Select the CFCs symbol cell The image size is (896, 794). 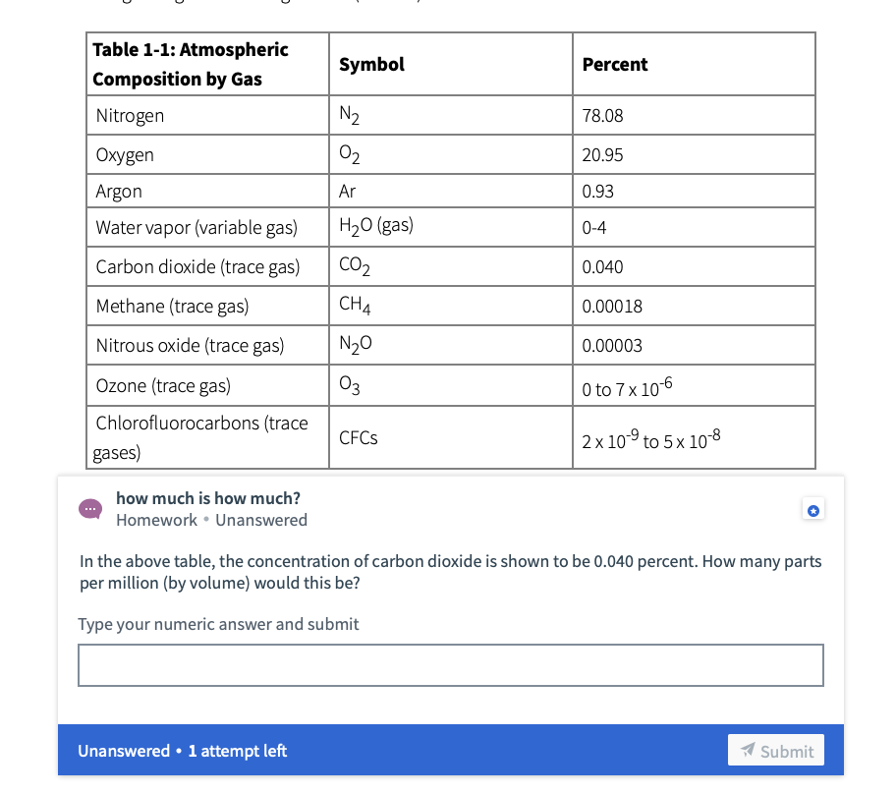point(359,437)
